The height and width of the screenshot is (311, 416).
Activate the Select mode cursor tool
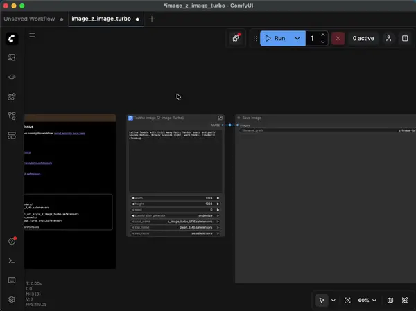(x=322, y=300)
